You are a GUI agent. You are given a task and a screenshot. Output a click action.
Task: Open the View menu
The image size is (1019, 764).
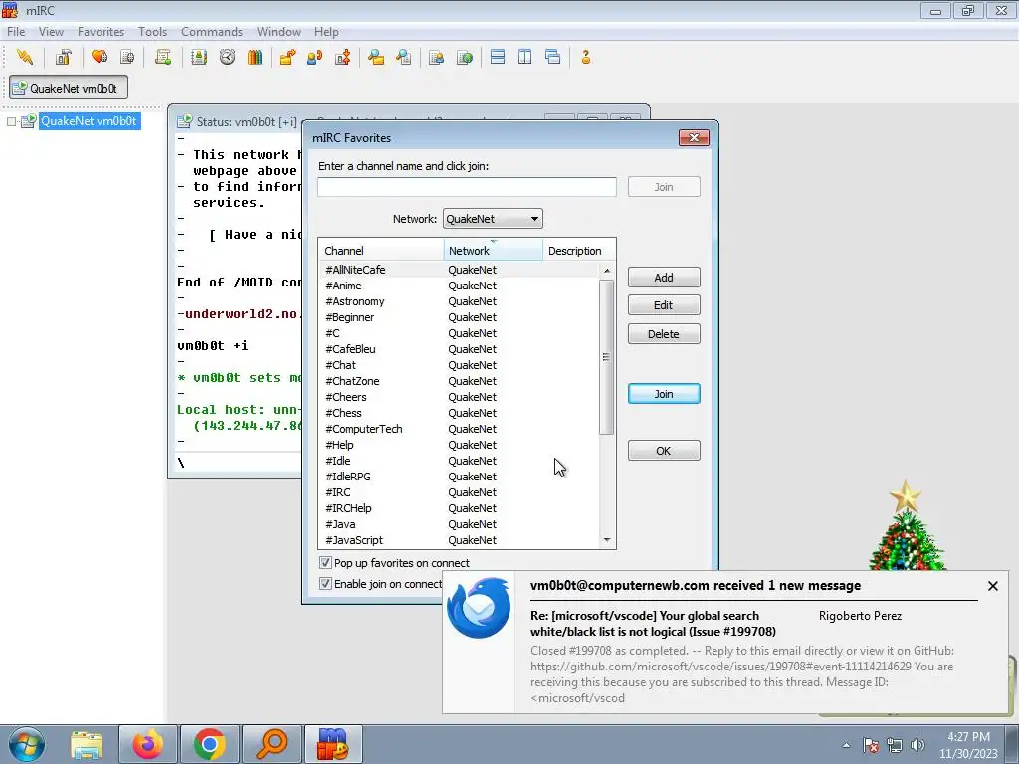click(51, 31)
